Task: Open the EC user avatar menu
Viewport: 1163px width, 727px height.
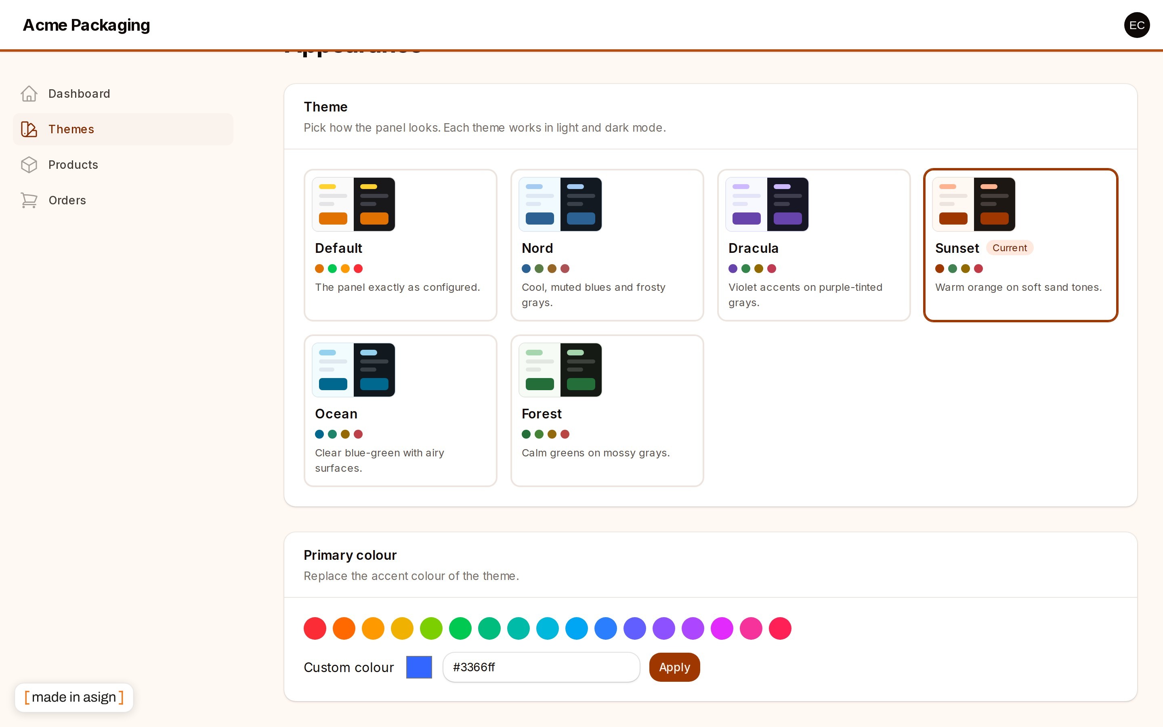Action: [1137, 25]
